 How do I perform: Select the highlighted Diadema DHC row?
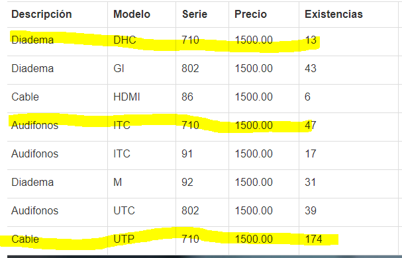click(x=203, y=42)
